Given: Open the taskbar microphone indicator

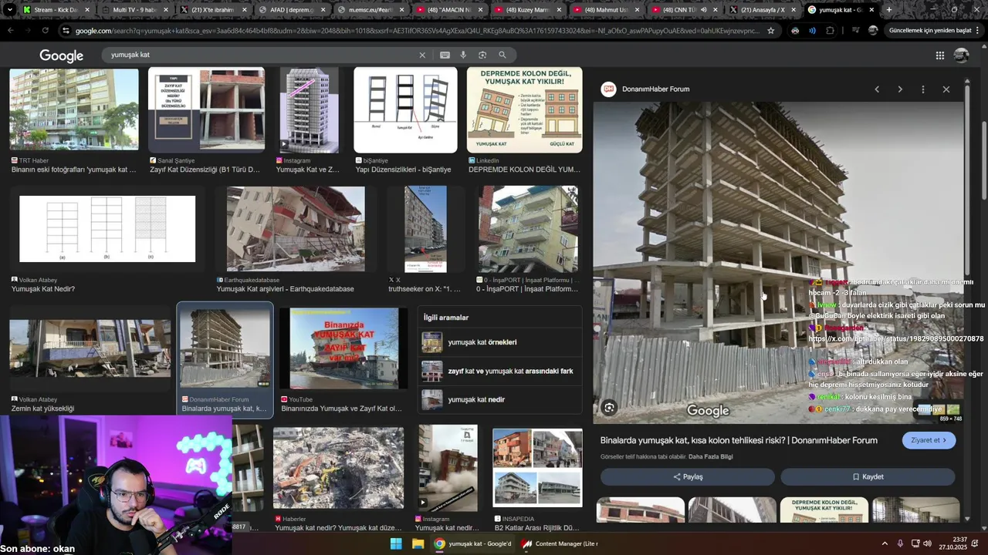Looking at the screenshot, I should click(x=900, y=543).
